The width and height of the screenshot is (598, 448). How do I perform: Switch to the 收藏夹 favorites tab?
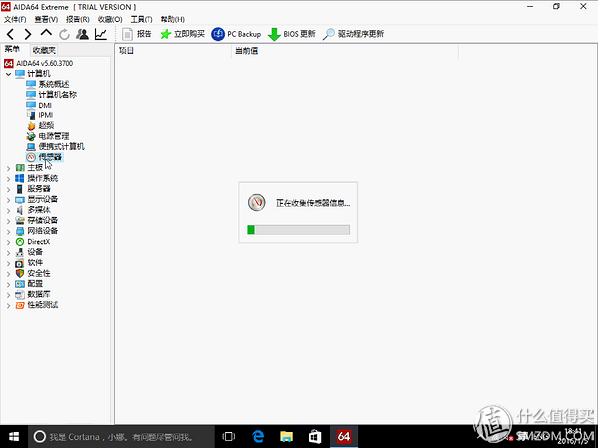click(44, 50)
